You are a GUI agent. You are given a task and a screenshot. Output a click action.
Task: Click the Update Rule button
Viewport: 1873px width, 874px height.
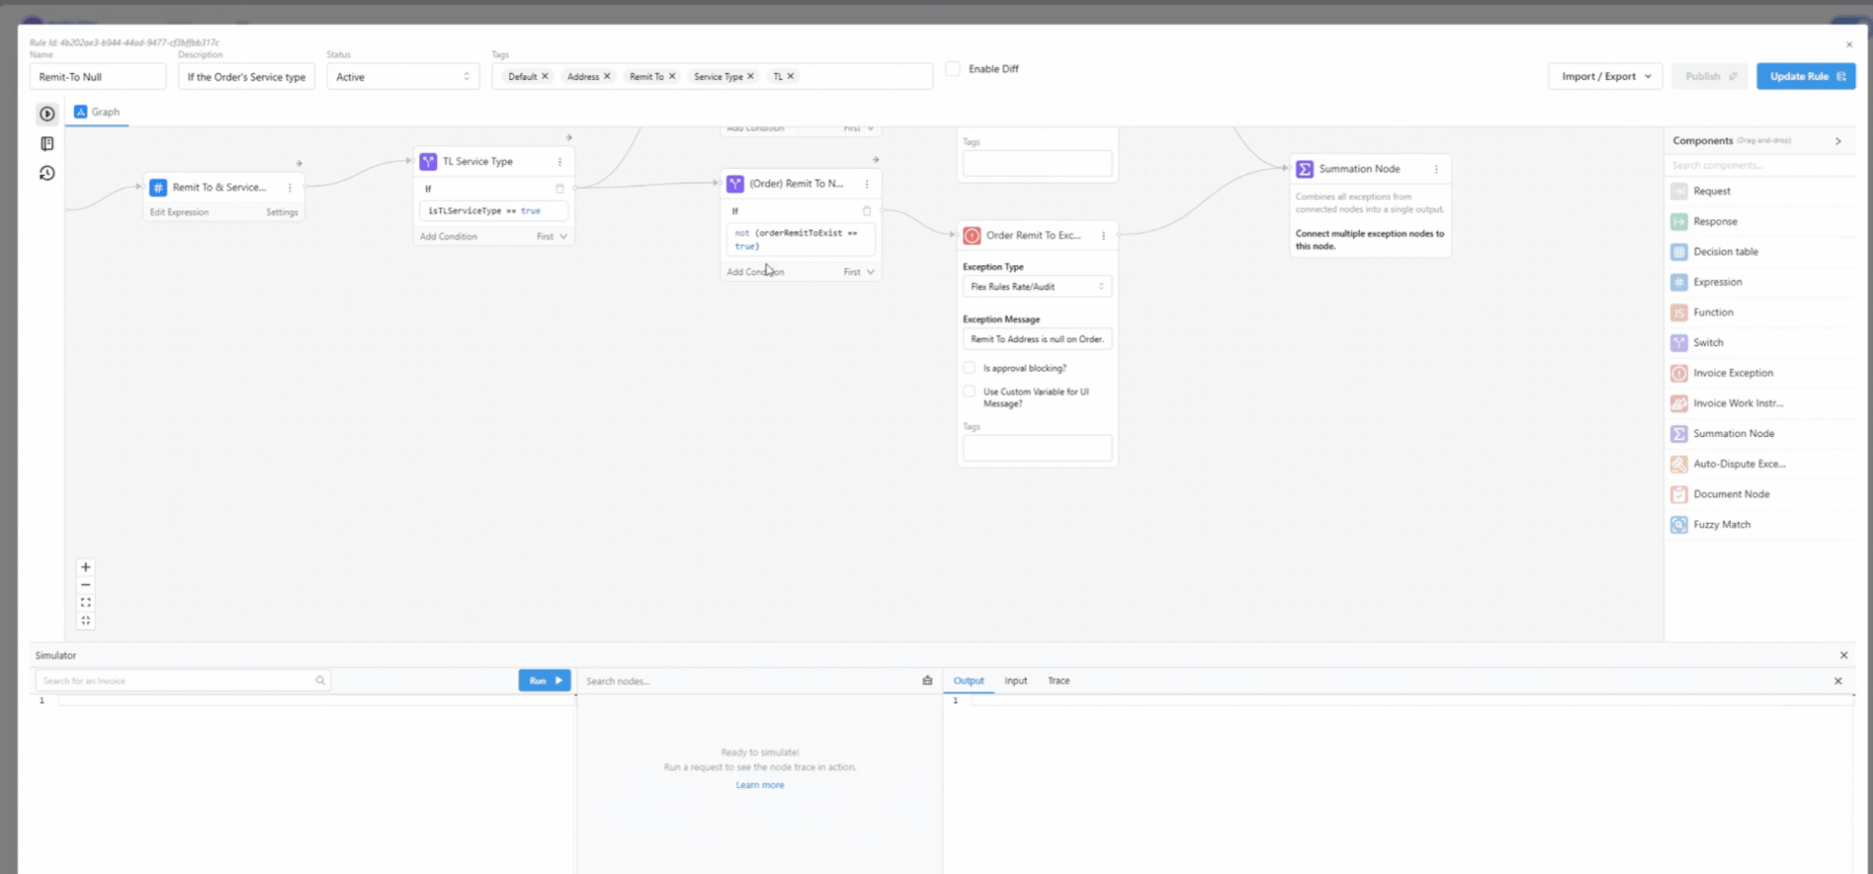[1805, 76]
